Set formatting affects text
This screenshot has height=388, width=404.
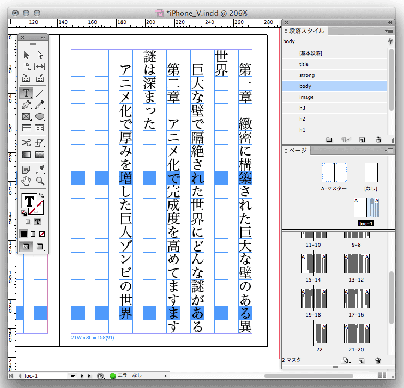(x=38, y=222)
